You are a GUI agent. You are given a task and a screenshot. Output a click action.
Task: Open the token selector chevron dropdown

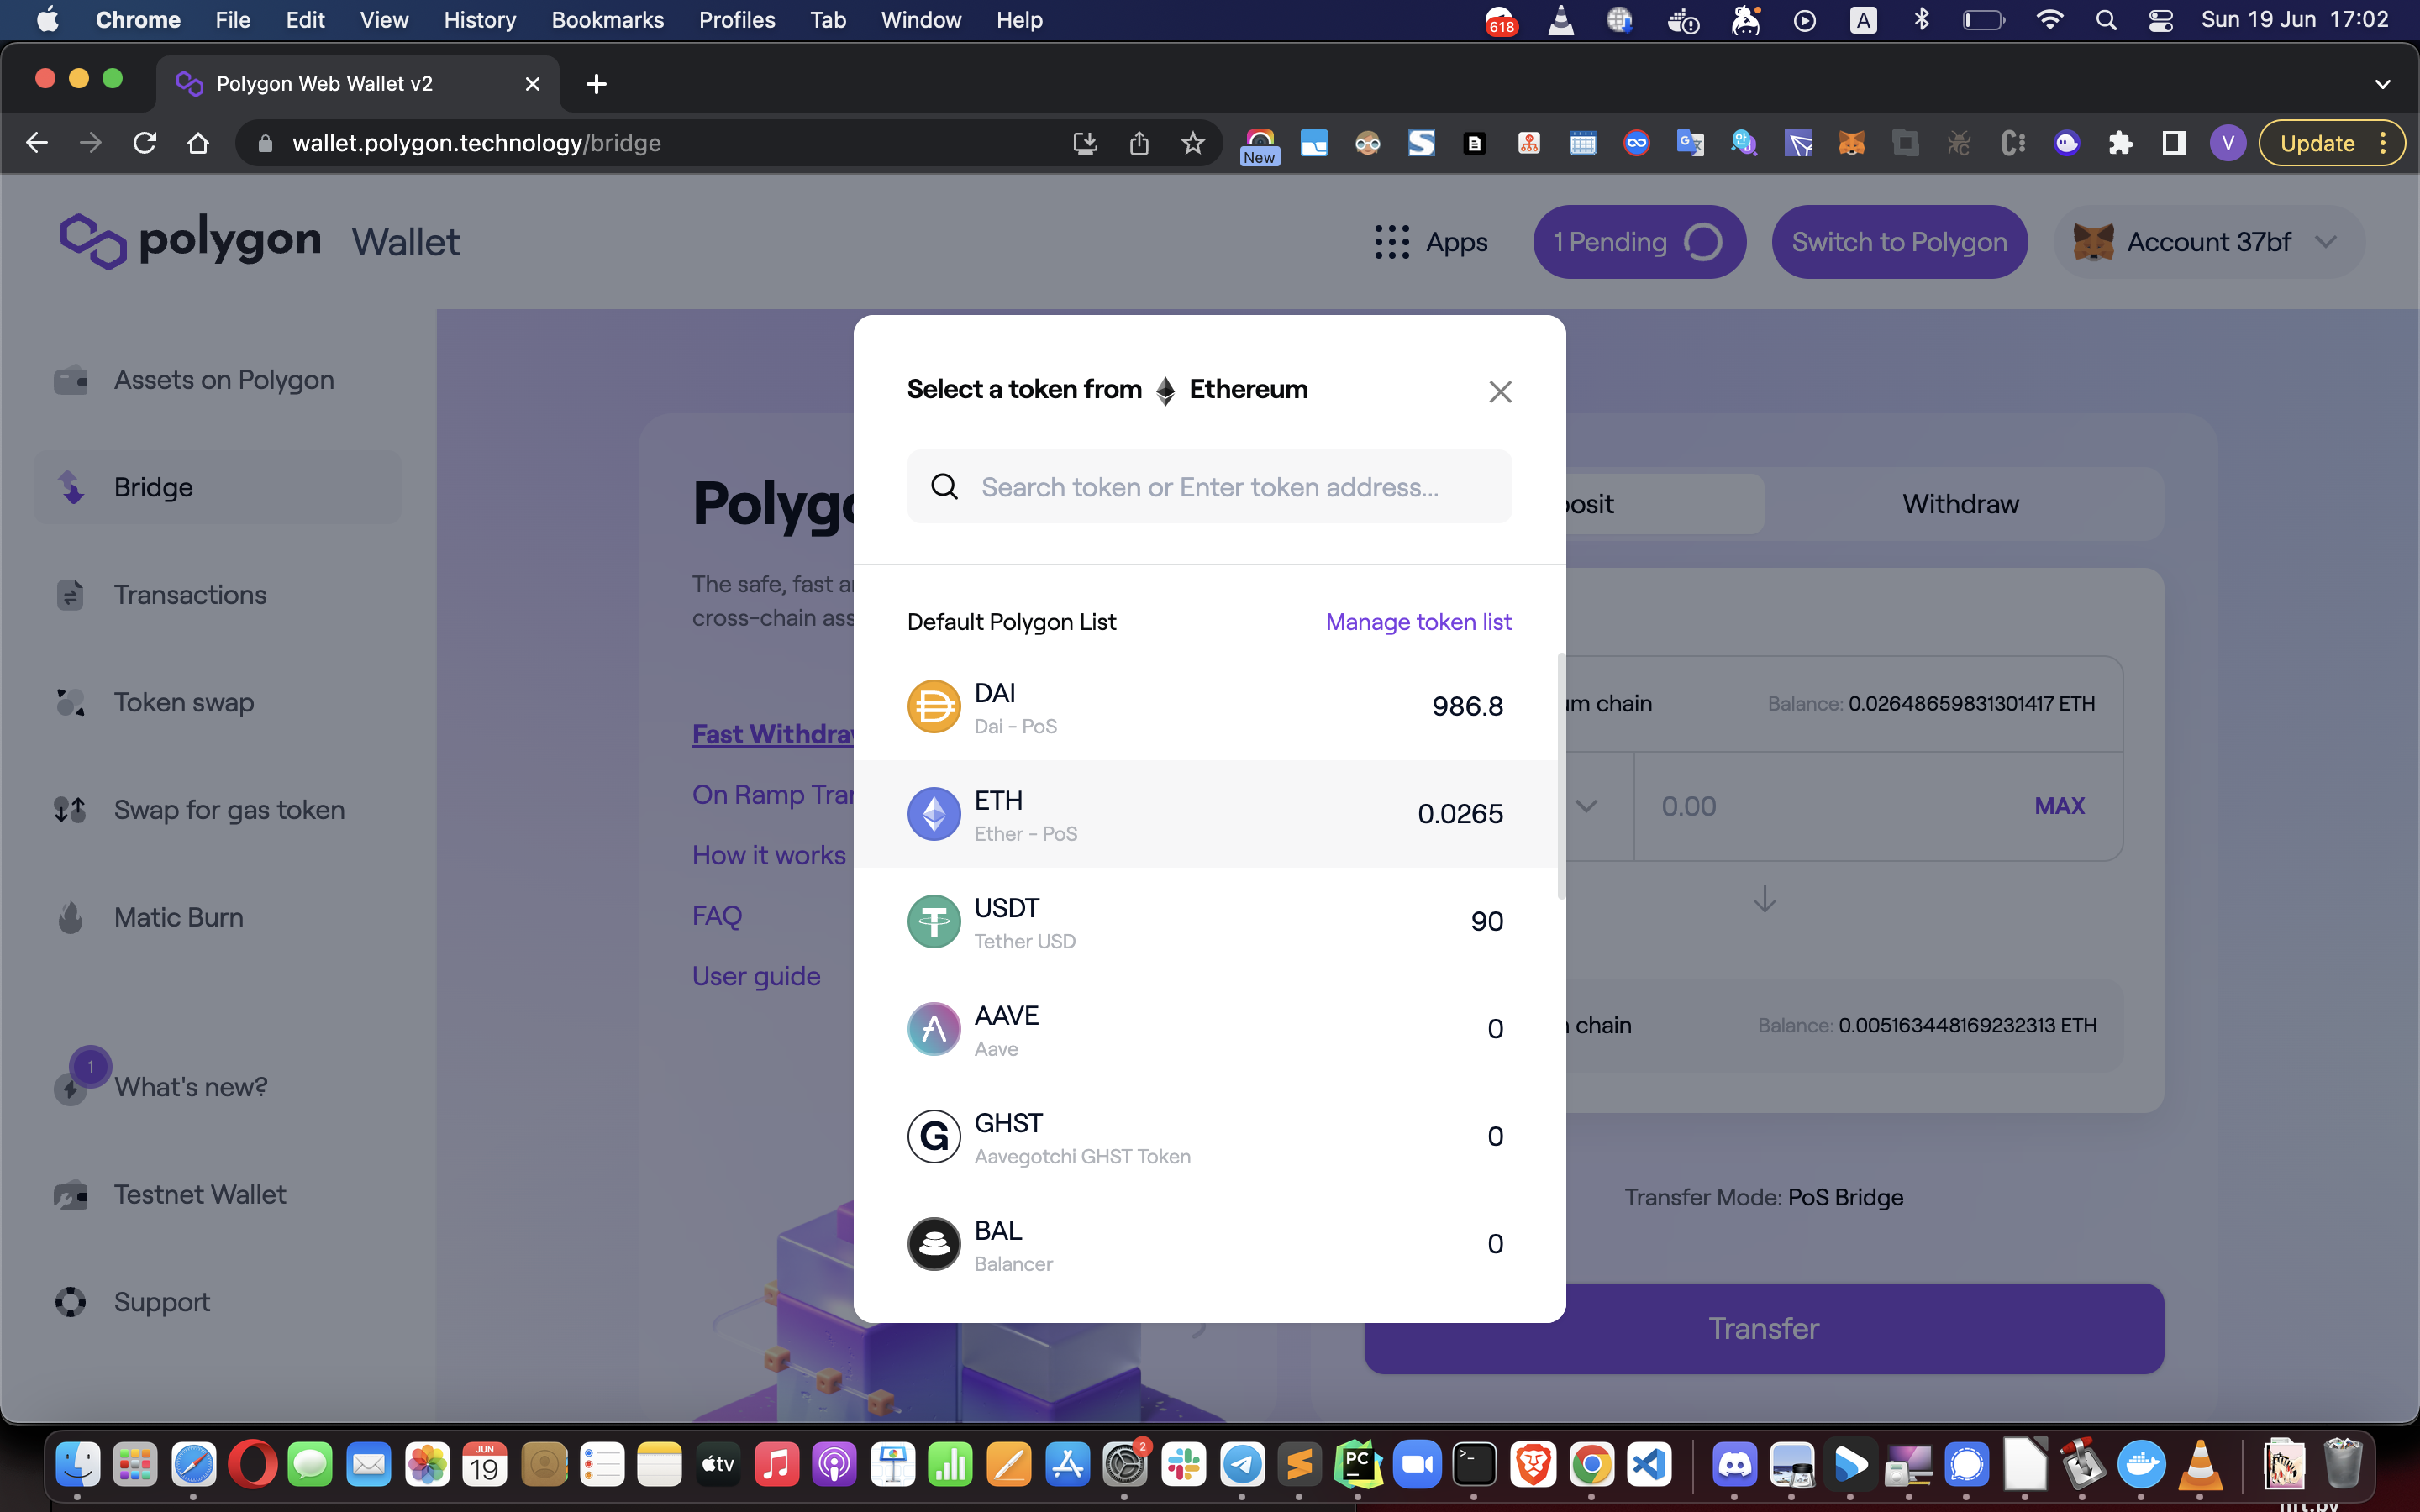[1586, 806]
